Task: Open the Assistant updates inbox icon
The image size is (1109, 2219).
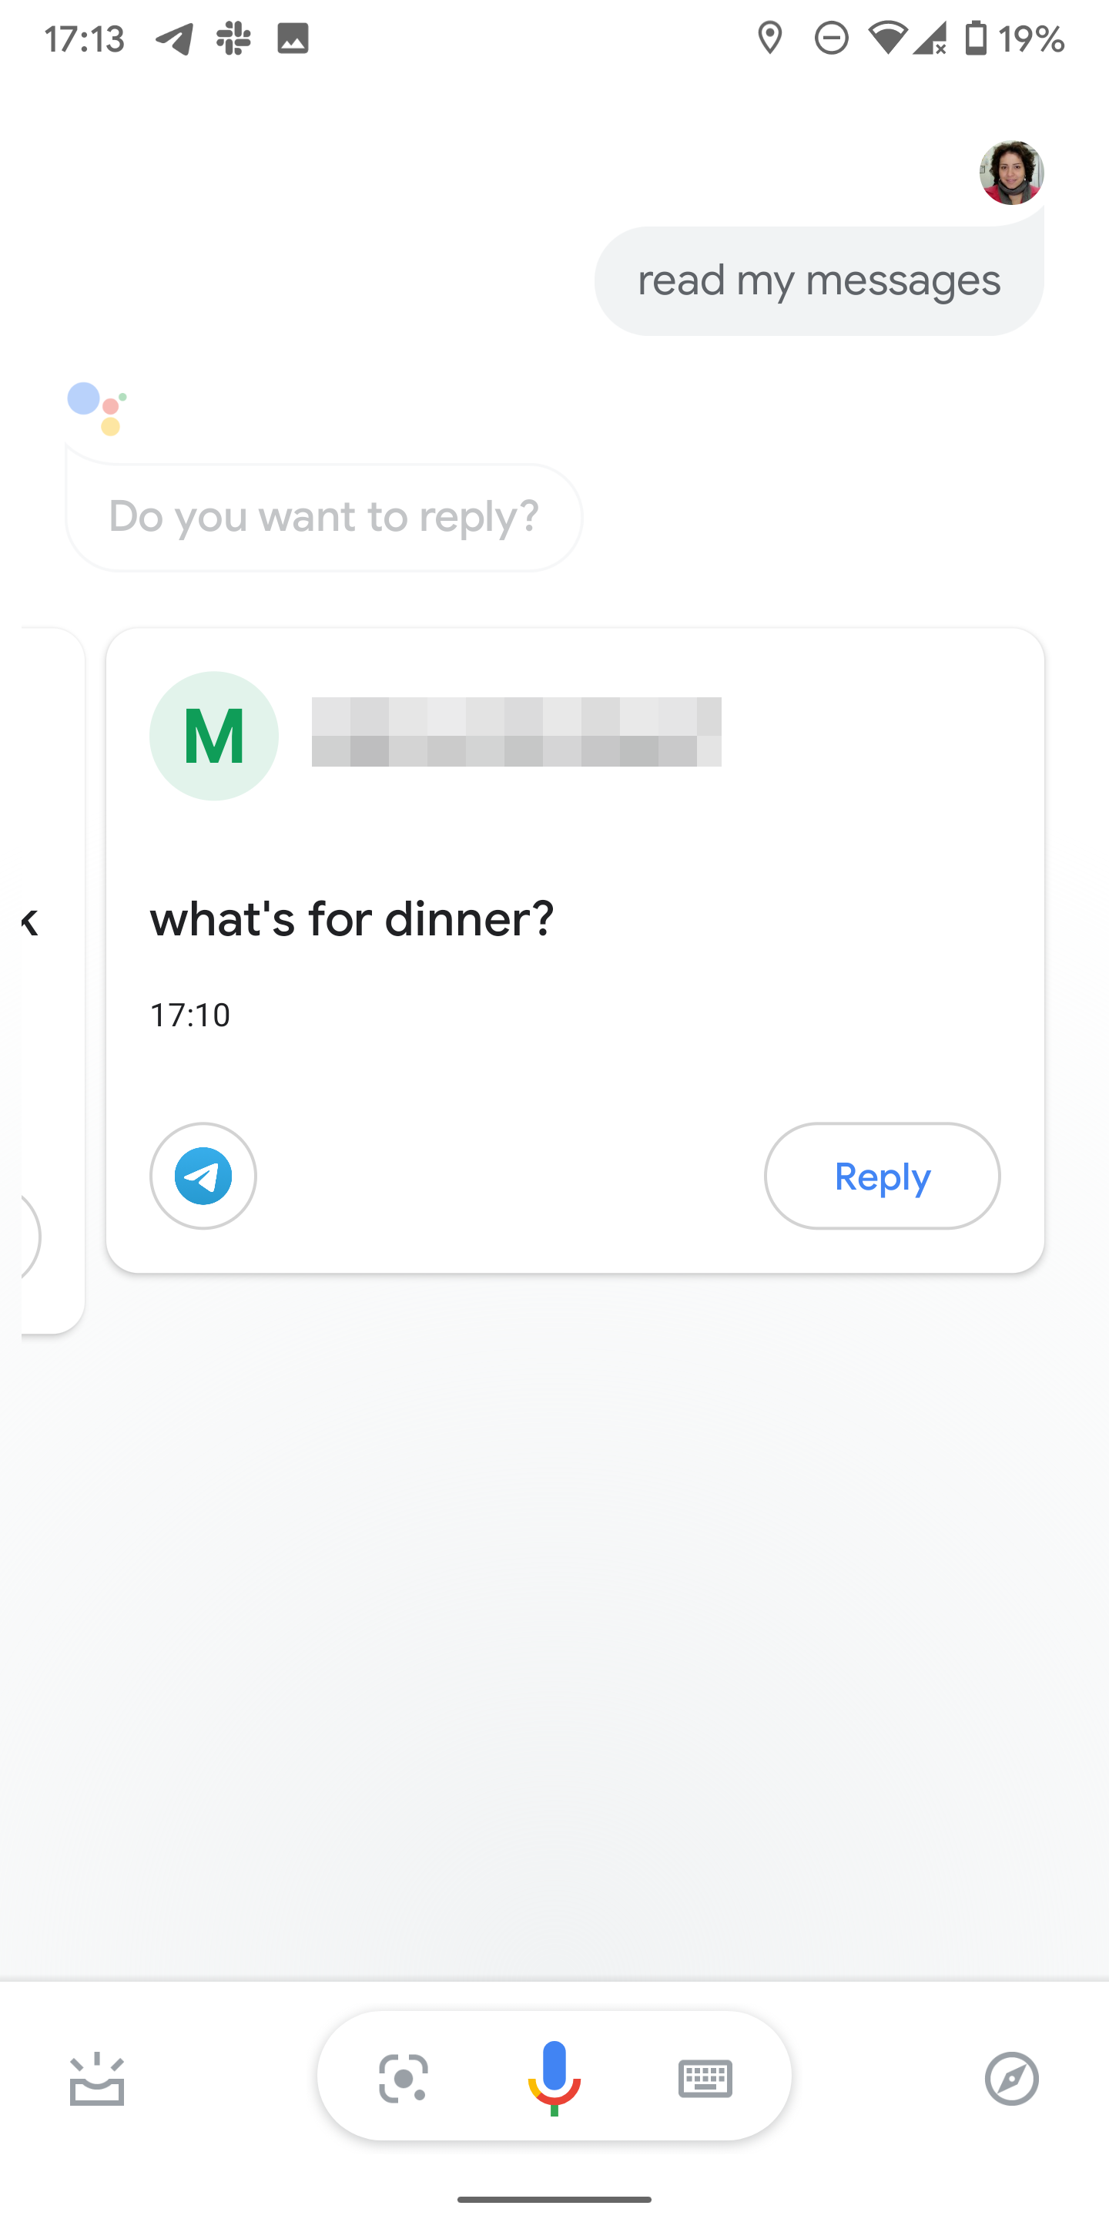Action: (x=96, y=2078)
